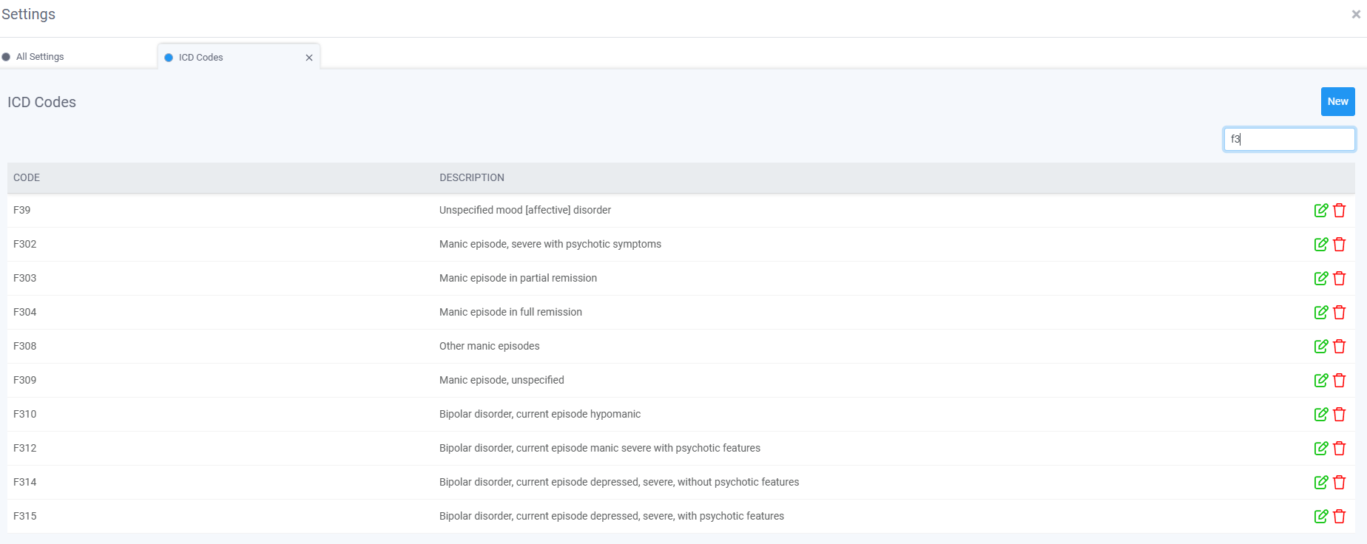The height and width of the screenshot is (544, 1367).
Task: Switch to the All Settings tab
Action: click(x=40, y=57)
